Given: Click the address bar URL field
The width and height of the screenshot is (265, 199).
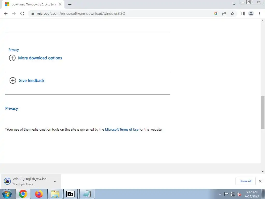Looking at the screenshot, I should 81,13.
